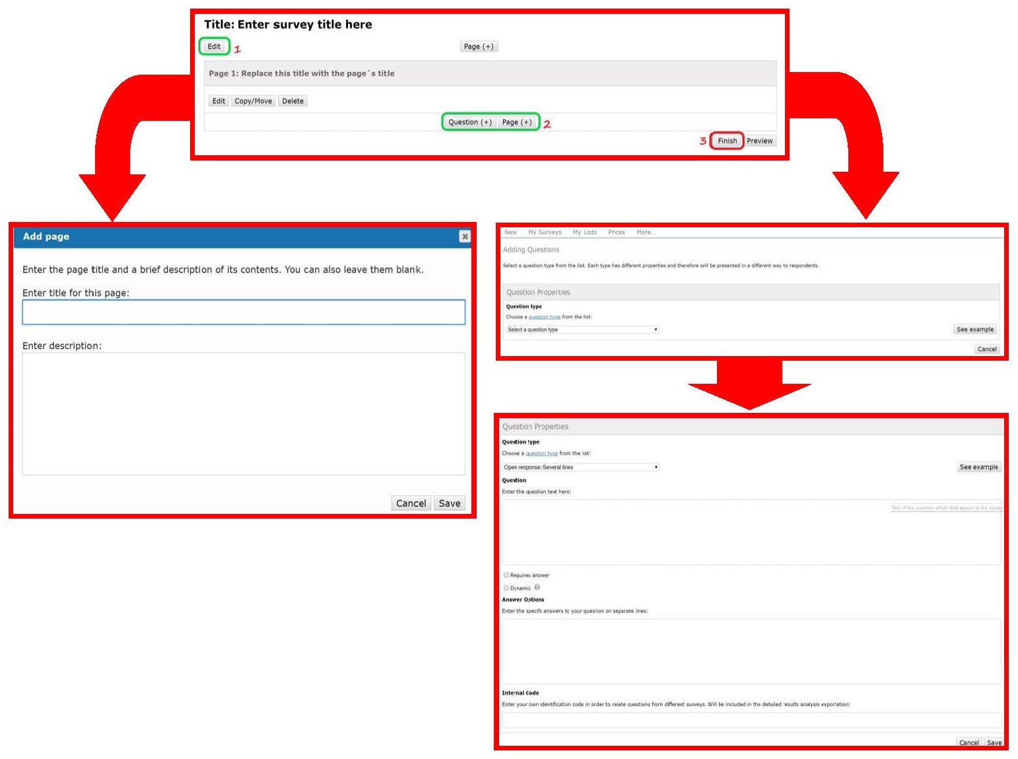
Task: Click Page (+) beside the survey Edit button
Action: (x=479, y=46)
